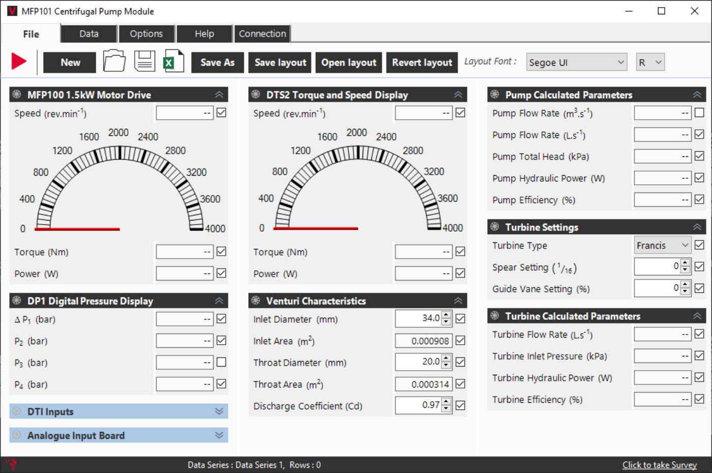Open the Layout Font Segoe UI dropdown
Screen dimensions: 712x473
(576, 62)
